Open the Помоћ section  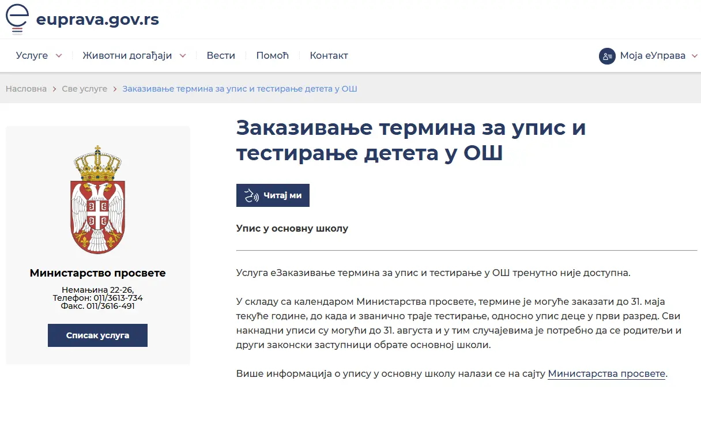(x=272, y=56)
